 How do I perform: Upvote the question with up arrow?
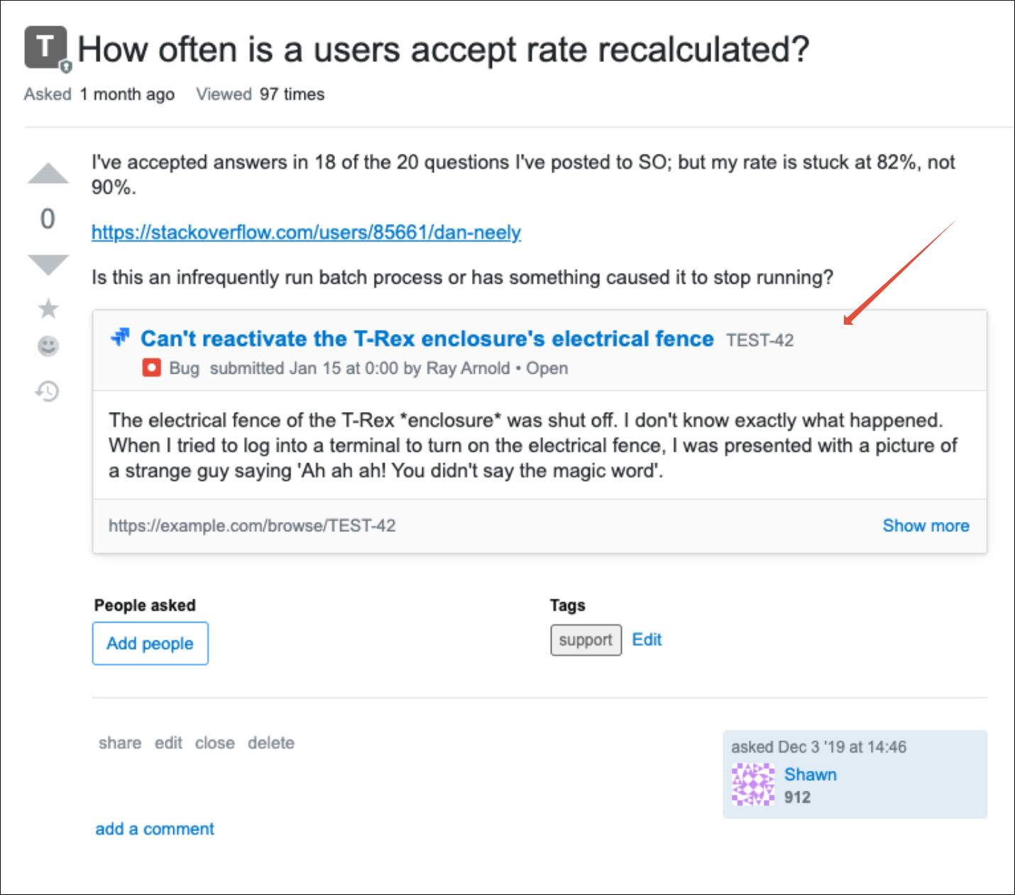[x=48, y=174]
